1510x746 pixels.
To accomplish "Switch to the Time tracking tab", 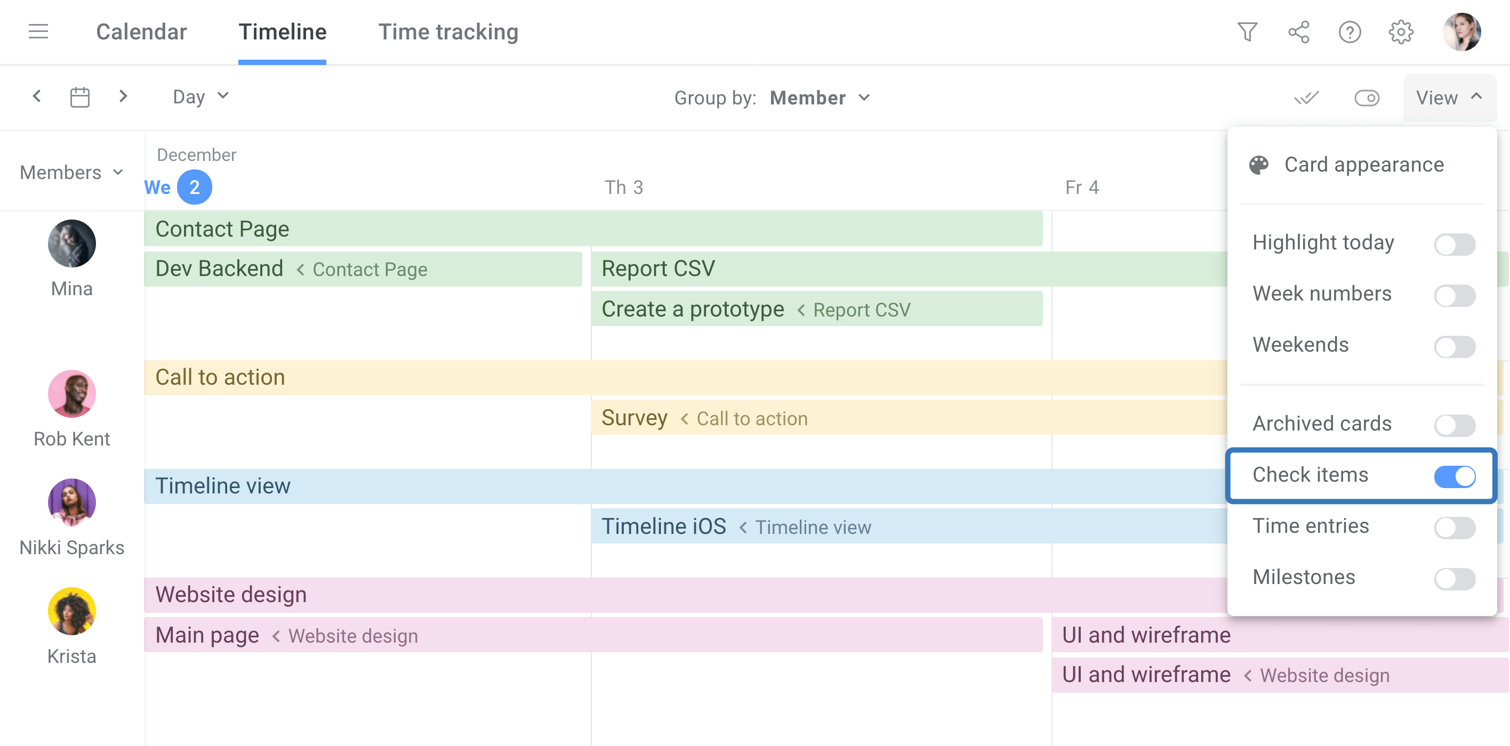I will tap(448, 31).
